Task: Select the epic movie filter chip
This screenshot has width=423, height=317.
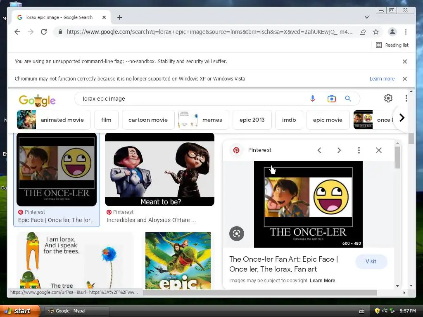Action: pyautogui.click(x=328, y=120)
